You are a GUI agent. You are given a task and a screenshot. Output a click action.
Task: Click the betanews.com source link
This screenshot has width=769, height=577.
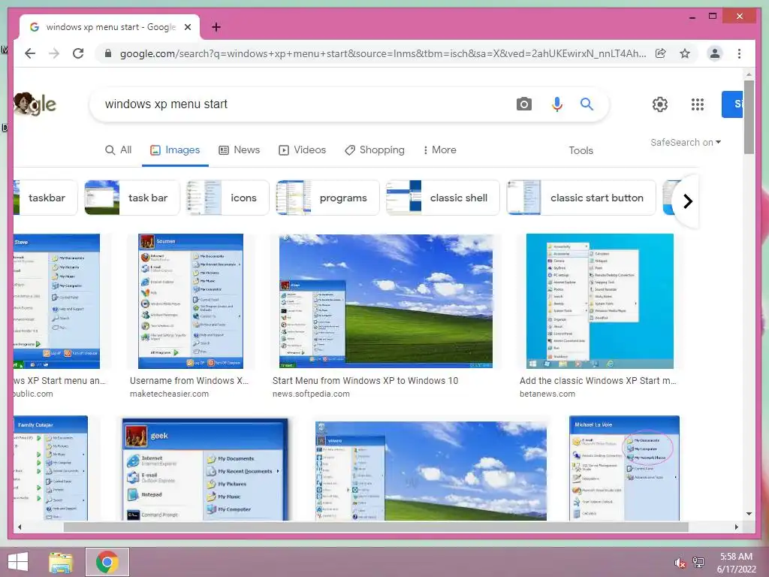coord(547,394)
